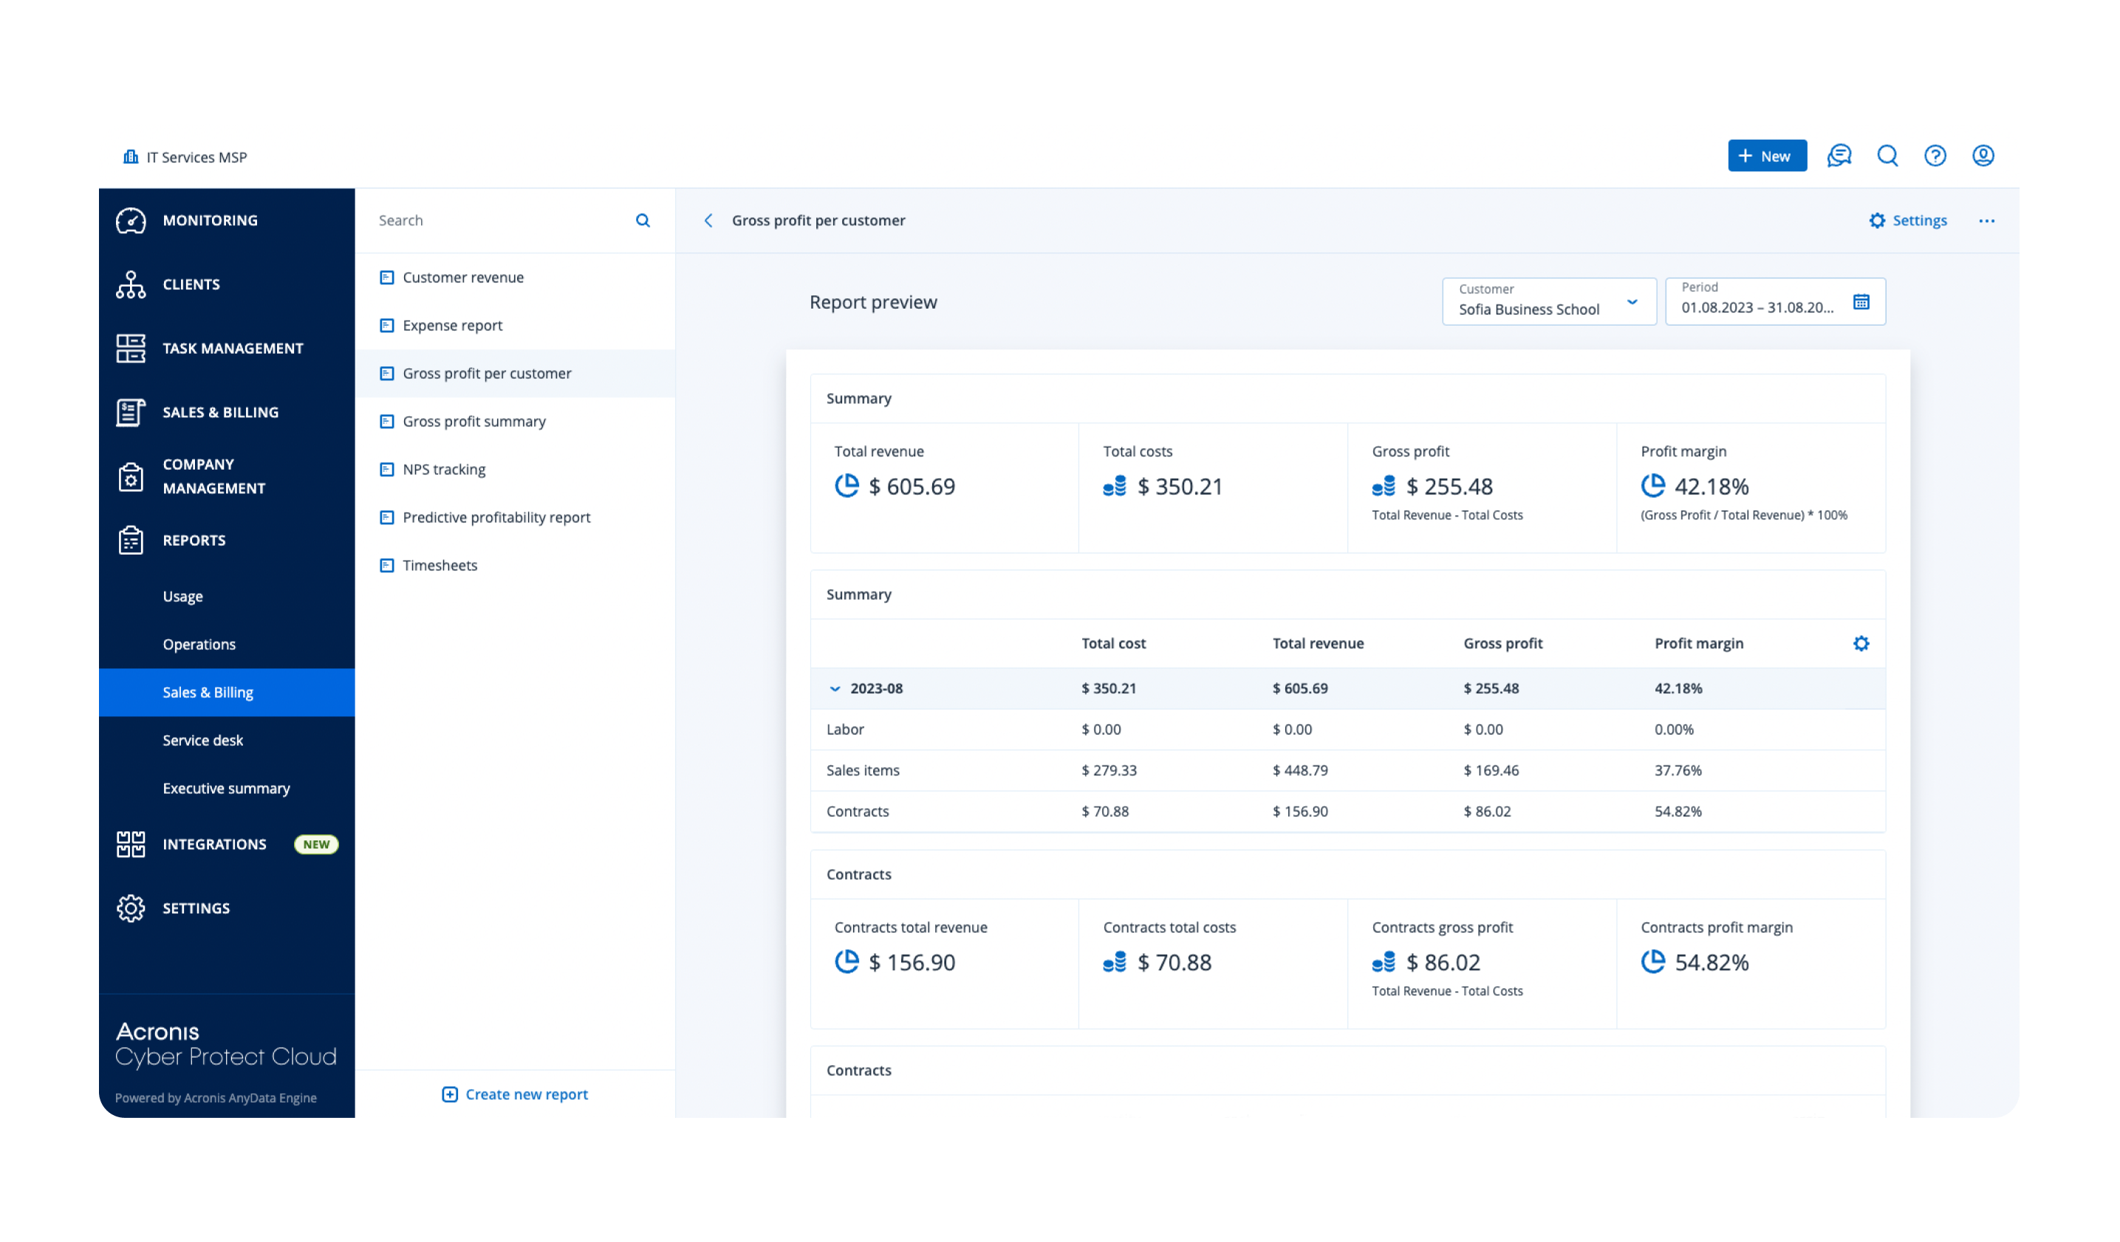Screen dimensions: 2120x1242
Task: Go back using the left arrow icon
Action: [708, 220]
